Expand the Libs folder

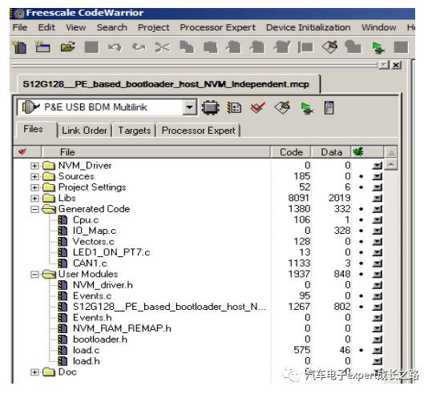[34, 199]
